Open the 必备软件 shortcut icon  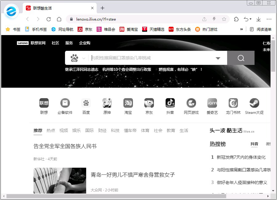(65, 103)
